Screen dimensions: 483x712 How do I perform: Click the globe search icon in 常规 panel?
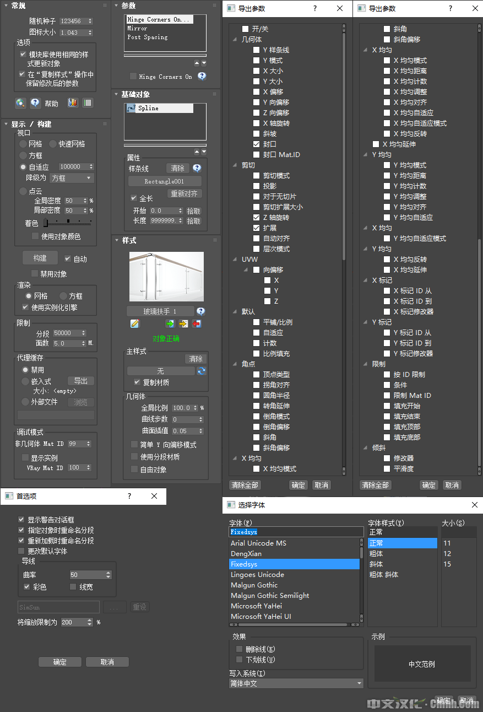click(x=20, y=103)
